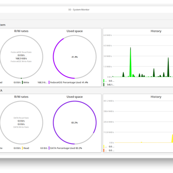Click light green swatch under top History chart
The width and height of the screenshot is (173, 173).
[104, 81]
